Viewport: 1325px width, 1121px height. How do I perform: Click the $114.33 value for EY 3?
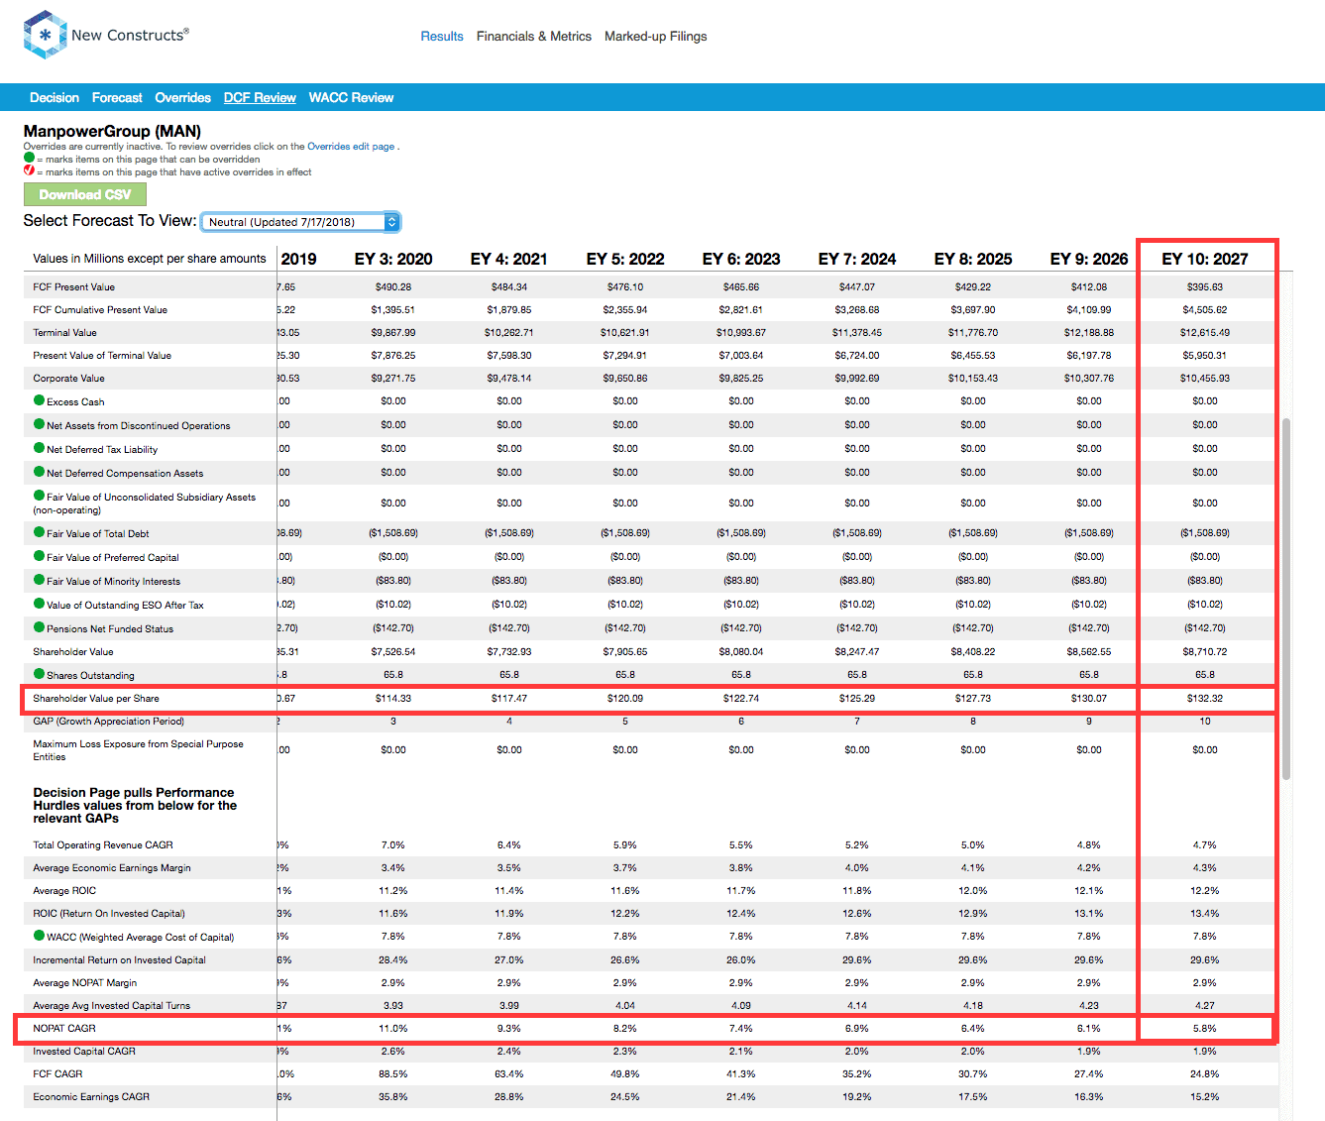[393, 698]
